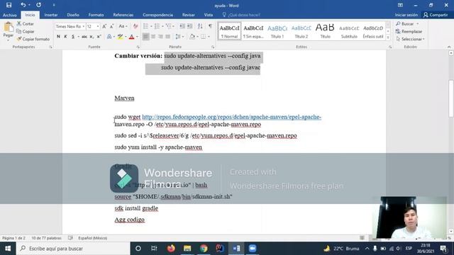The height and width of the screenshot is (255, 454).
Task: Click Cortar (scissors)
Action: tap(26, 23)
